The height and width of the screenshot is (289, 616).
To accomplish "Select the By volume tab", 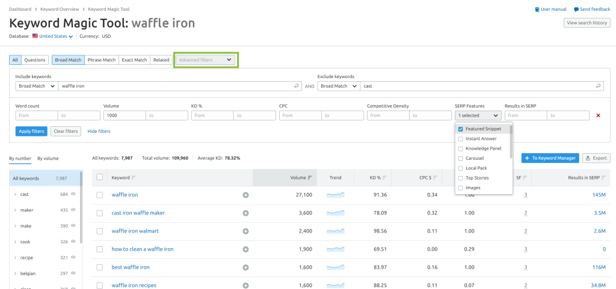I will [x=48, y=159].
